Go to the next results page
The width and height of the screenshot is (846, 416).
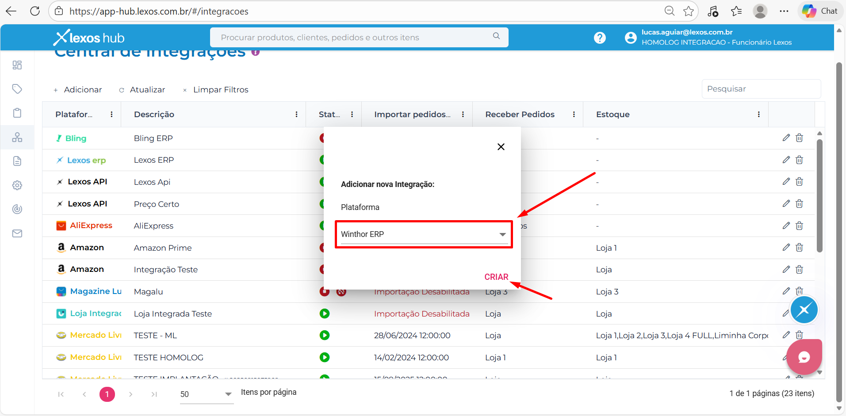[130, 394]
